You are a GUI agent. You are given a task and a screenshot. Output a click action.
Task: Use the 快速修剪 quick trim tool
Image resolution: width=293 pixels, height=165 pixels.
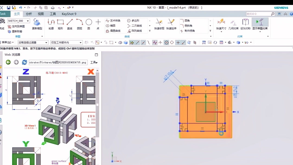pyautogui.click(x=159, y=24)
